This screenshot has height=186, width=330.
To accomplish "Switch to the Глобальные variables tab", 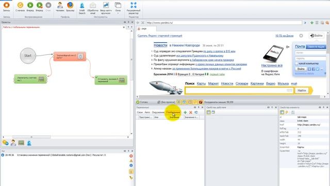I will coord(173,113).
